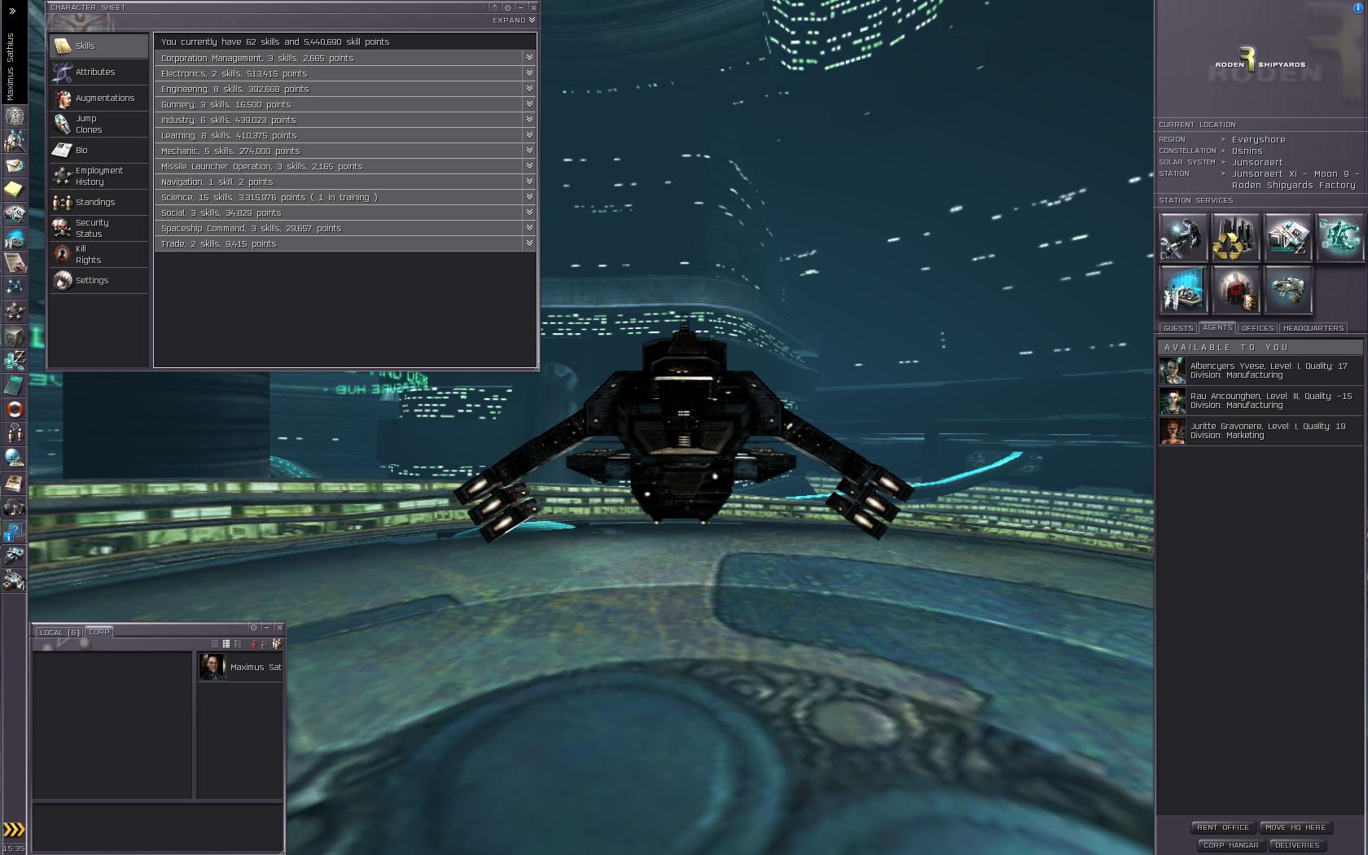1368x855 pixels.
Task: Open the Bounty Office station service
Action: click(x=1235, y=289)
